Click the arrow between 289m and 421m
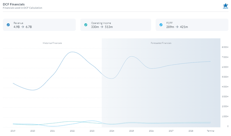Screen dimensions: 231x136 pyautogui.click(x=177, y=27)
